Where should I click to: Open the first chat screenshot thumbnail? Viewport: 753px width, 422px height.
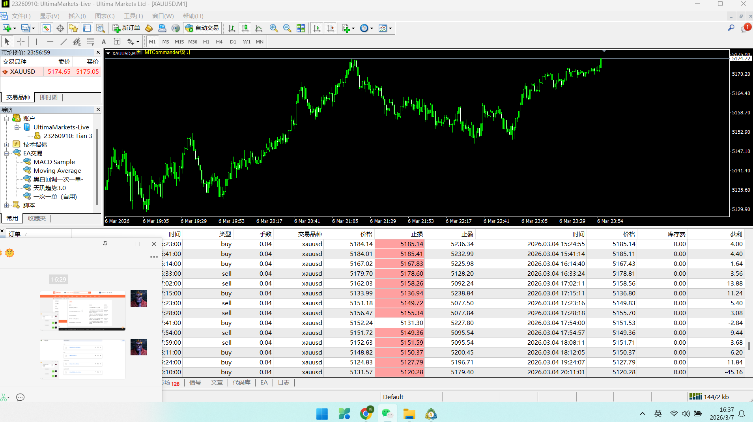[x=83, y=311]
